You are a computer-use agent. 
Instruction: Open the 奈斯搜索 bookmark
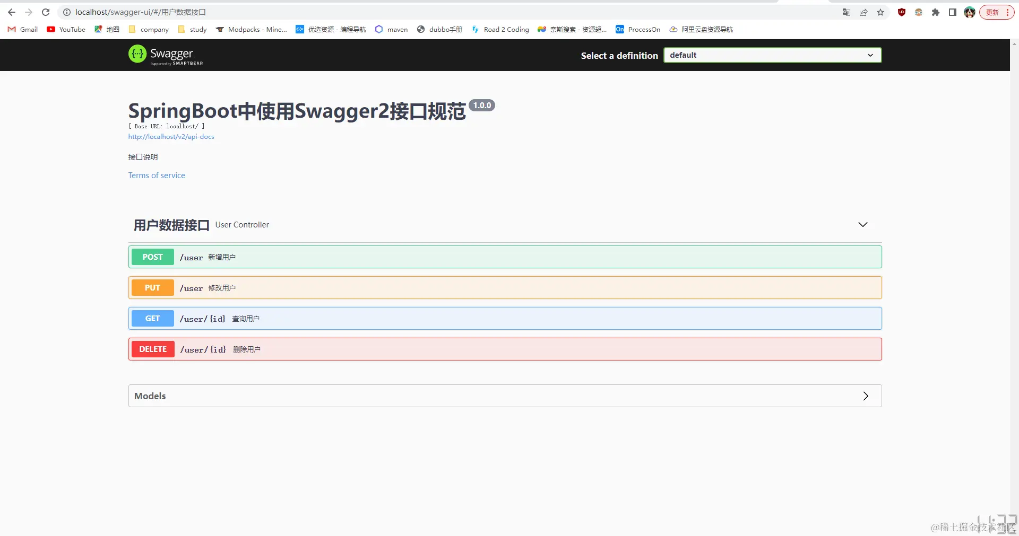[x=572, y=30]
